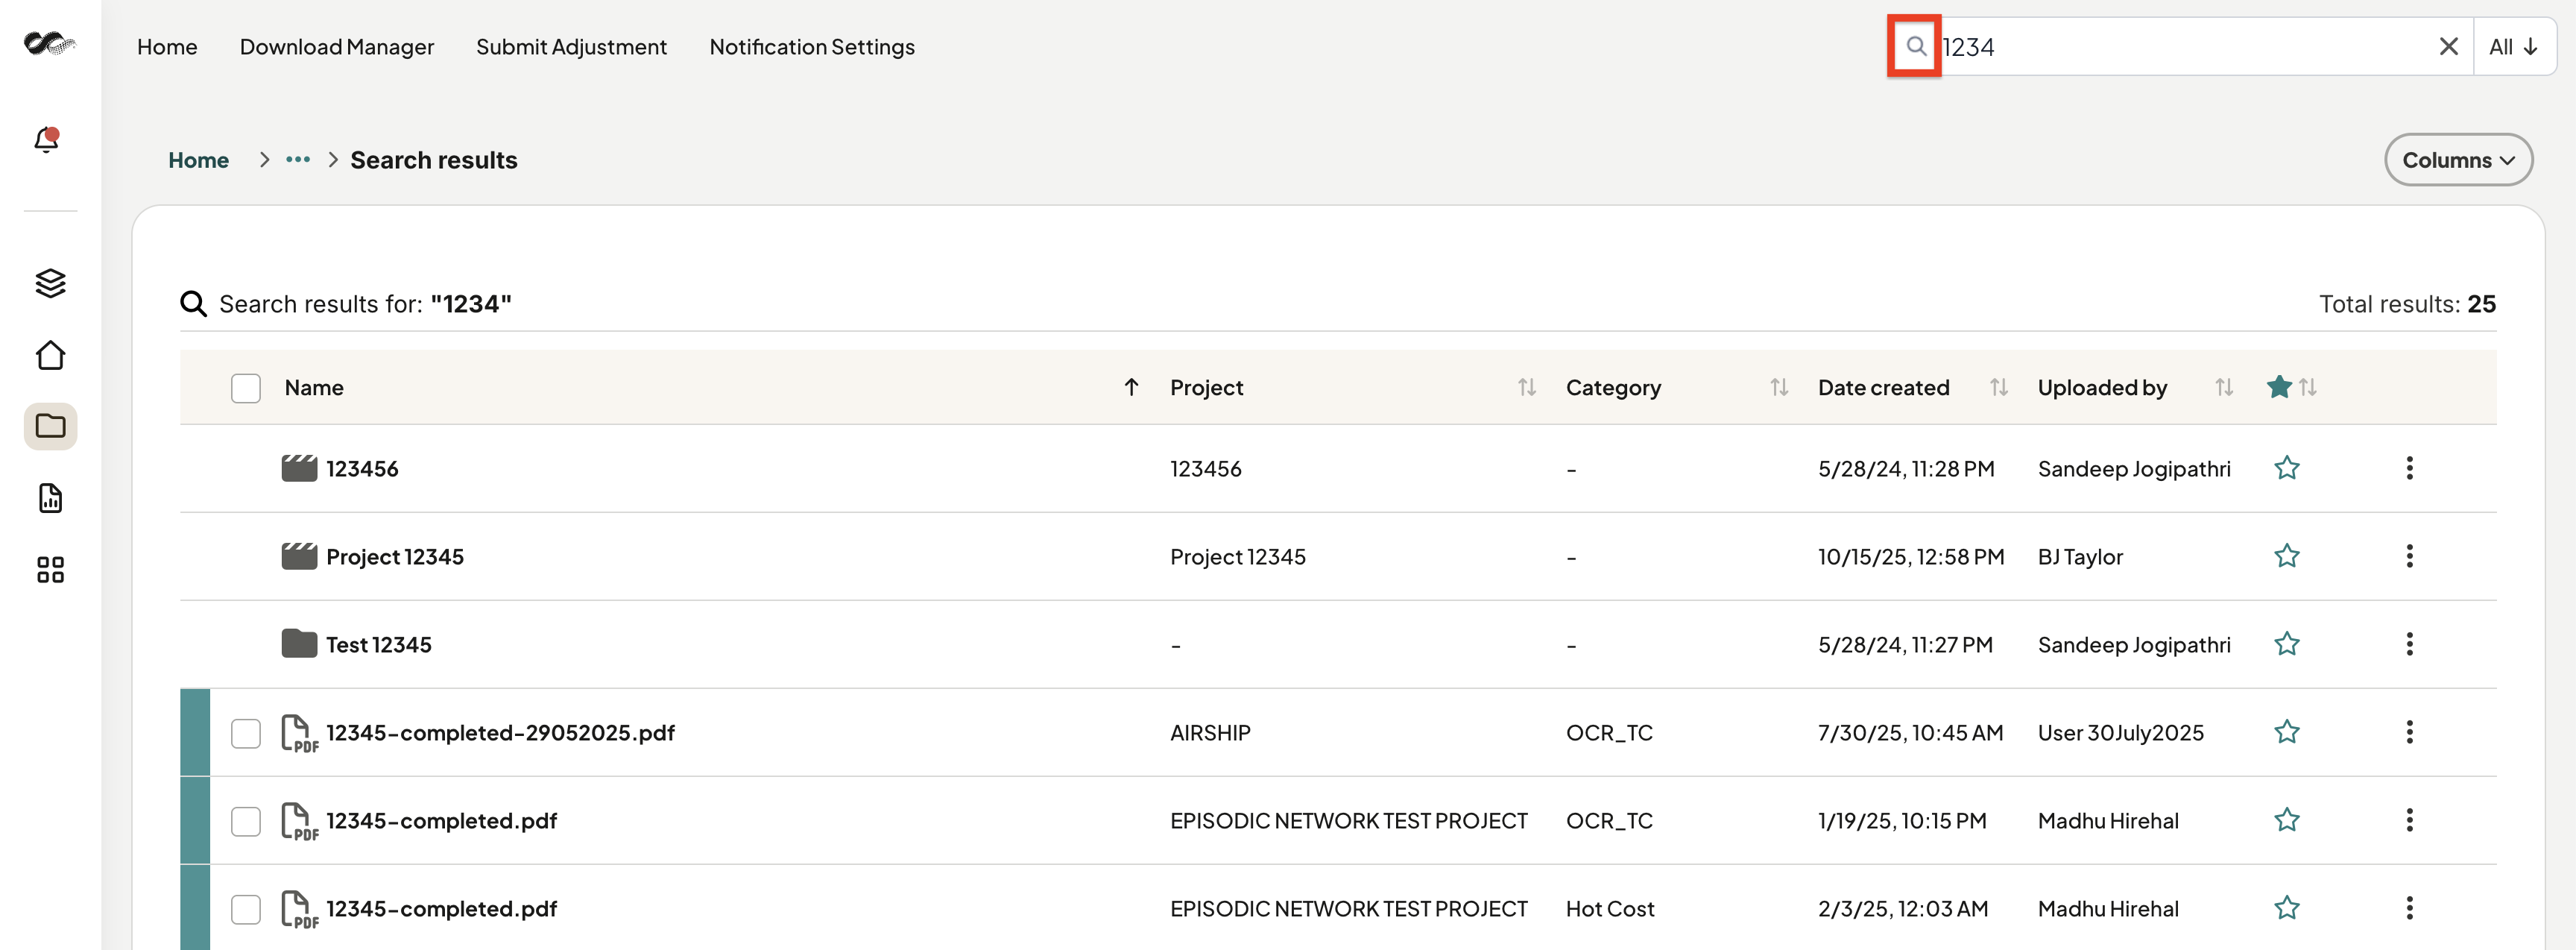Click PDF icon of 12345-completed-29052025.pdf
The width and height of the screenshot is (2576, 950).
(x=299, y=733)
